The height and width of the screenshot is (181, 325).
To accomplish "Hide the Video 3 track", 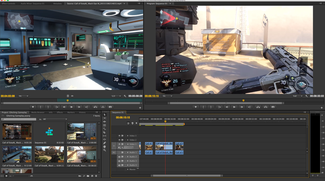I will click(119, 136).
